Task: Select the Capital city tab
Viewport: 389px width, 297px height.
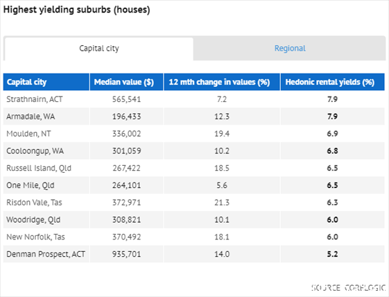Action: [x=98, y=49]
